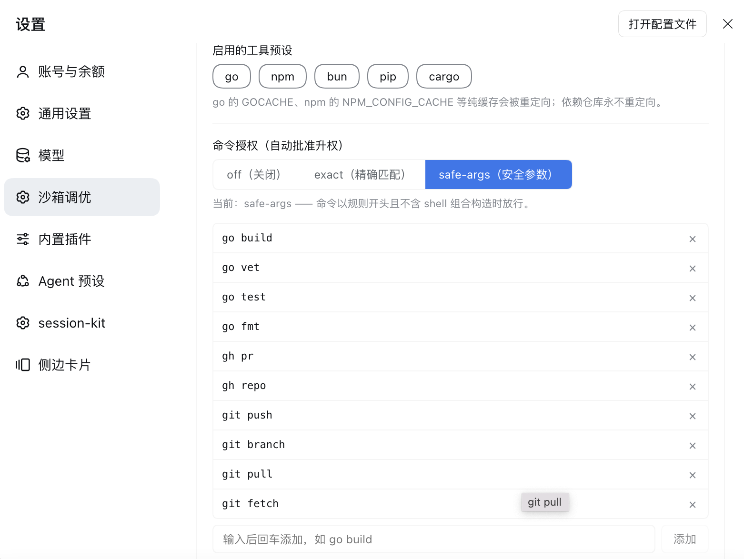Image resolution: width=744 pixels, height=559 pixels.
Task: Click the gh repo command text
Action: click(244, 386)
